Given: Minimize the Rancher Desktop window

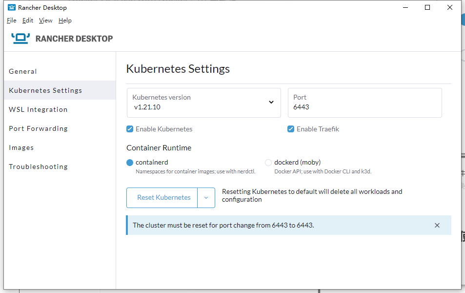Looking at the screenshot, I should (405, 7).
